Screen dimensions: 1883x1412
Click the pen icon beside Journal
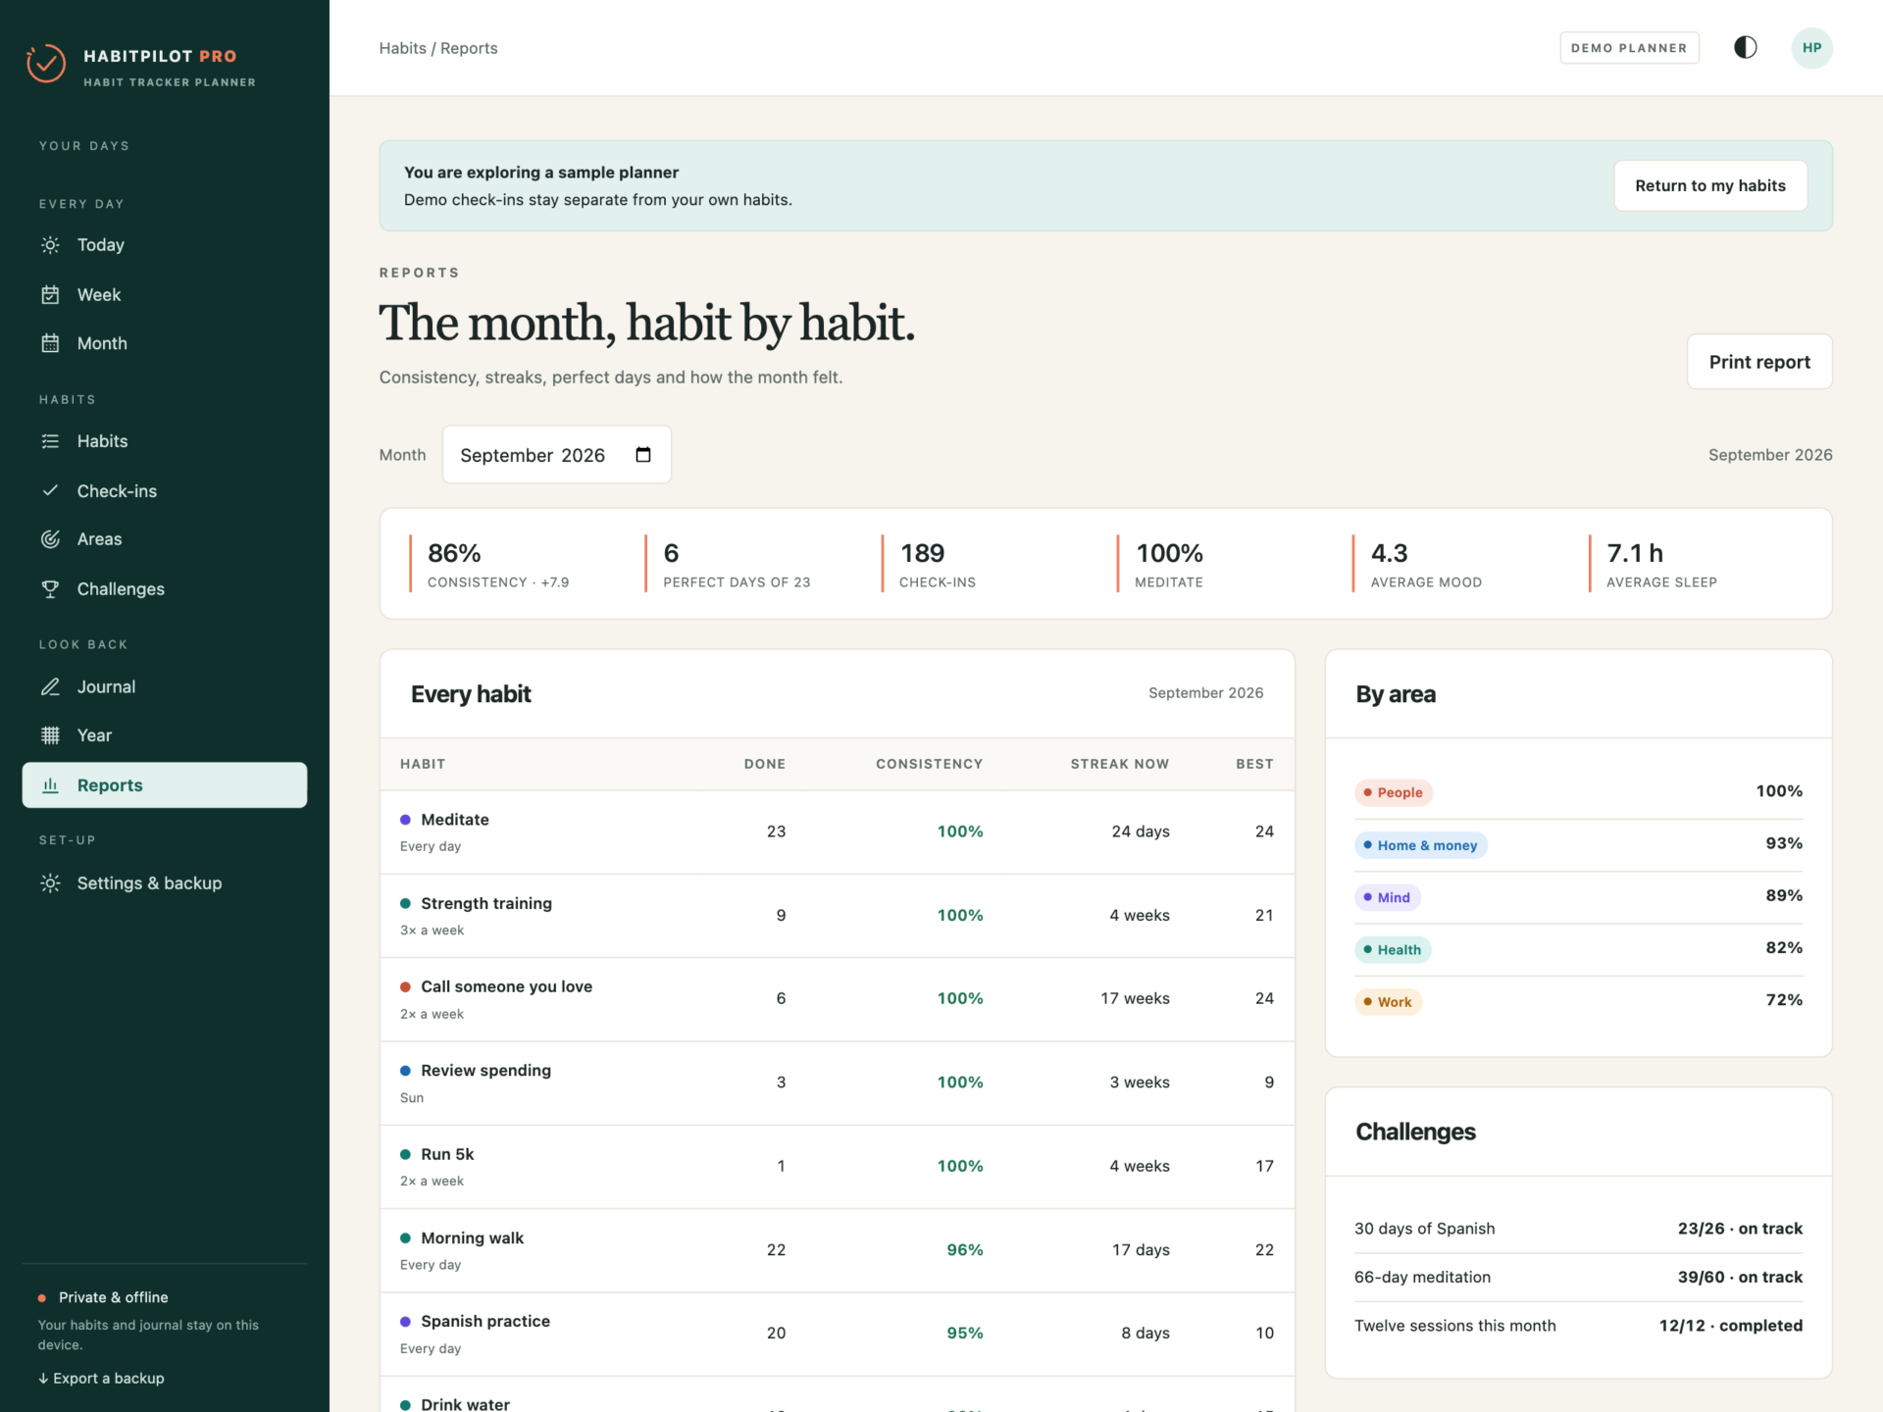[50, 686]
